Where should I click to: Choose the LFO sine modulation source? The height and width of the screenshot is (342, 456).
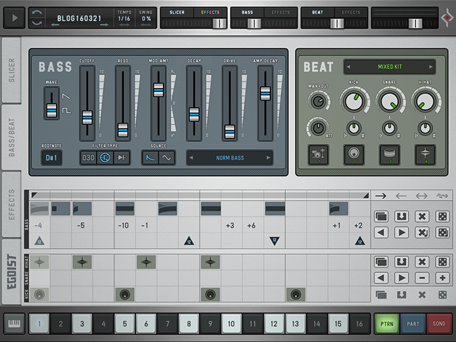click(167, 158)
